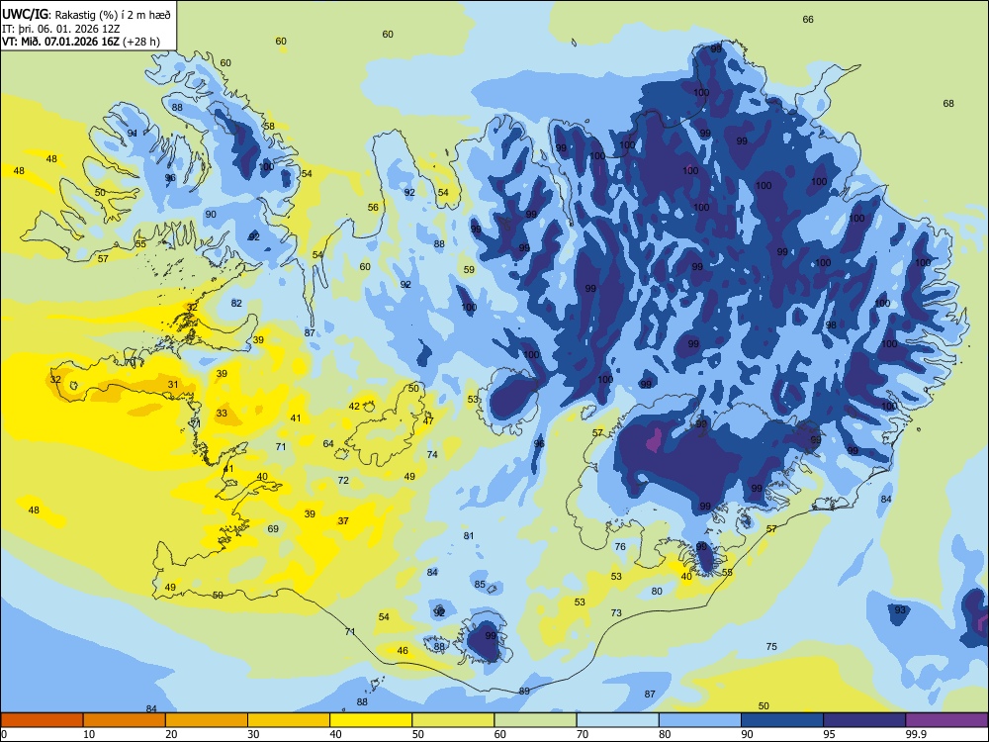Click the map value '75'
This screenshot has width=989, height=742.
click(771, 647)
